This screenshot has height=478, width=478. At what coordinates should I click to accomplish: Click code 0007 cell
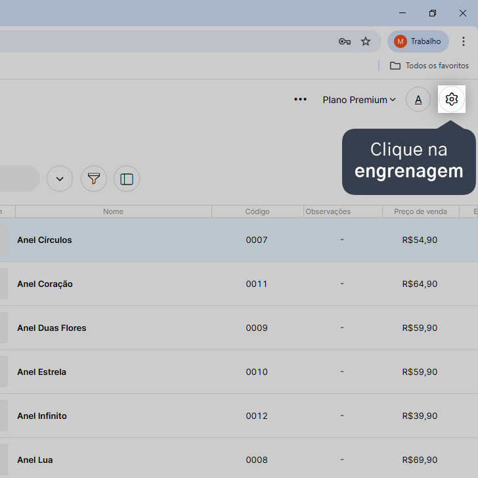(x=257, y=240)
